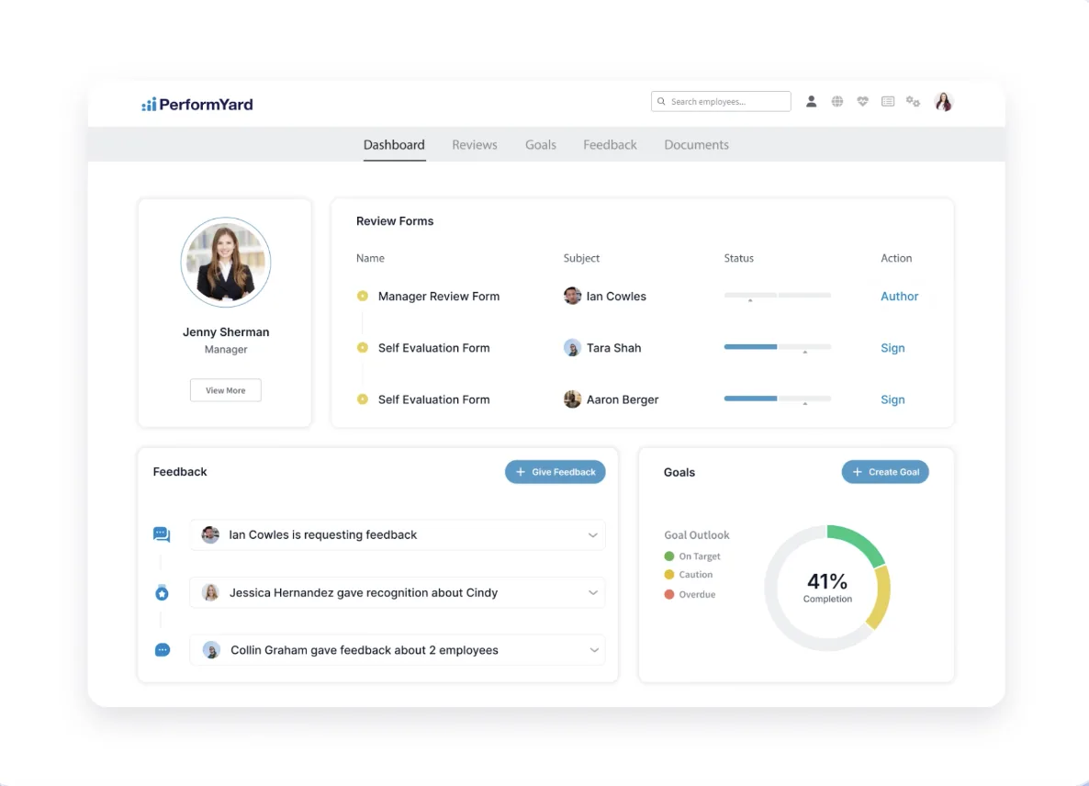
Task: Click yellow status dot for Manager Review Form
Action: [363, 296]
